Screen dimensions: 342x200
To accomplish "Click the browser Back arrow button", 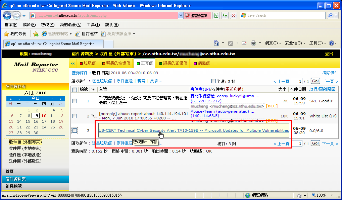I will pos(7,15).
